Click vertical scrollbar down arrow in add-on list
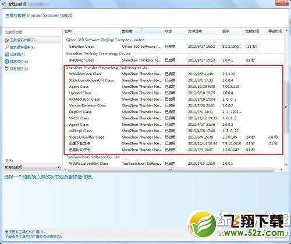291x244 pixels. [286, 165]
